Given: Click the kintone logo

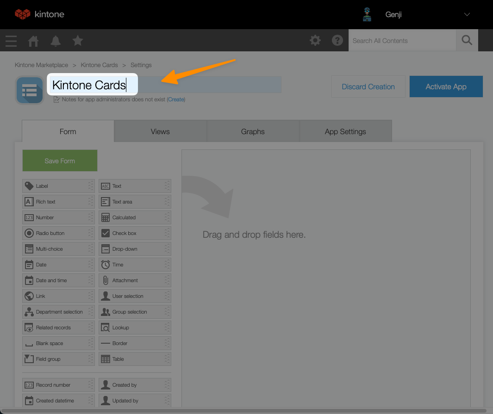Looking at the screenshot, I should pos(40,14).
